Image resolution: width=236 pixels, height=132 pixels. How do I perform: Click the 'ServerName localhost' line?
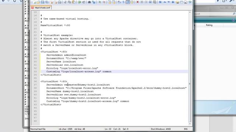coord(61,62)
